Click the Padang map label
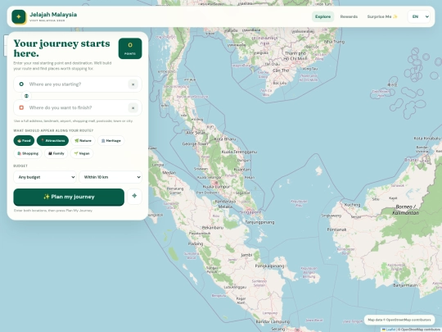 (x=196, y=243)
